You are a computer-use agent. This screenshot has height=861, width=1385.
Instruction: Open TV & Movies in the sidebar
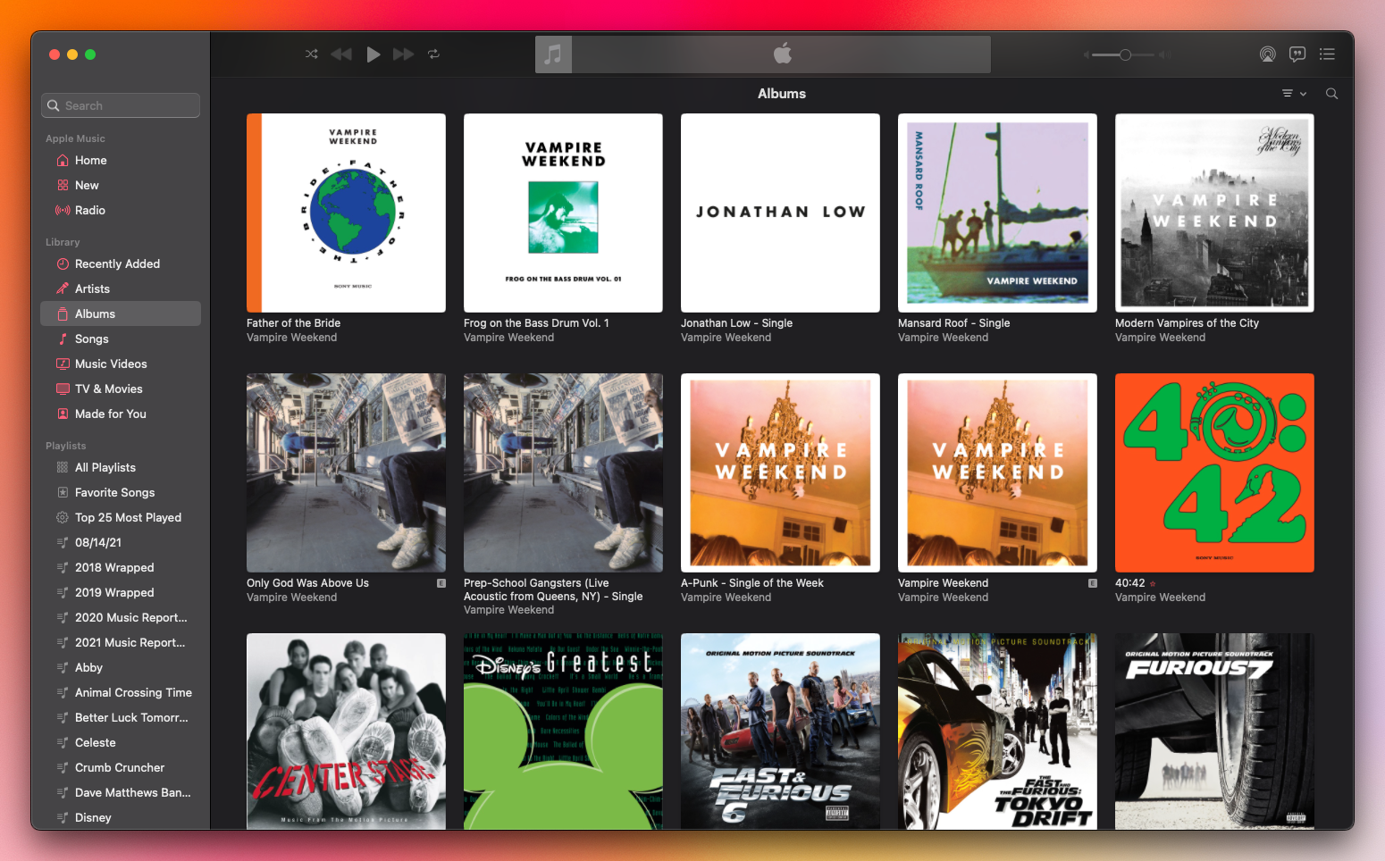tap(108, 389)
